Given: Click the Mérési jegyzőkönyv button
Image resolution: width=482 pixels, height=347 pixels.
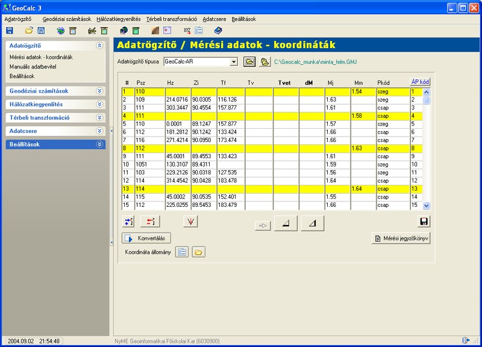Looking at the screenshot, I should (401, 238).
